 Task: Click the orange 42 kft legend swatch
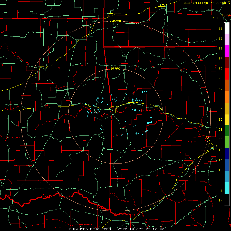pyautogui.click(x=227, y=97)
